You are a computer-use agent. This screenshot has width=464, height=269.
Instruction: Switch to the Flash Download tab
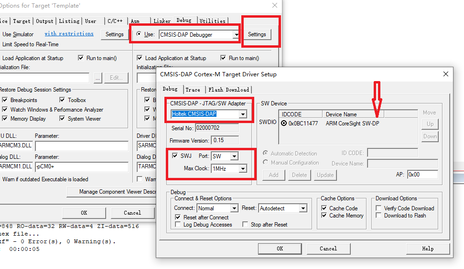point(229,90)
